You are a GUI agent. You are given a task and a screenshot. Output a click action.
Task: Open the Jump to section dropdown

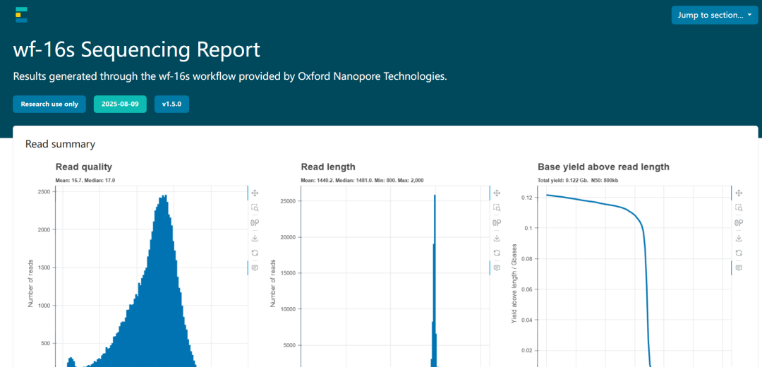click(714, 15)
